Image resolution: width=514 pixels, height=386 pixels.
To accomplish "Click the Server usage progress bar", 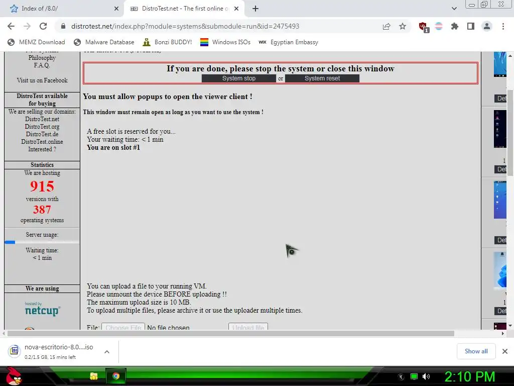I will click(42, 242).
